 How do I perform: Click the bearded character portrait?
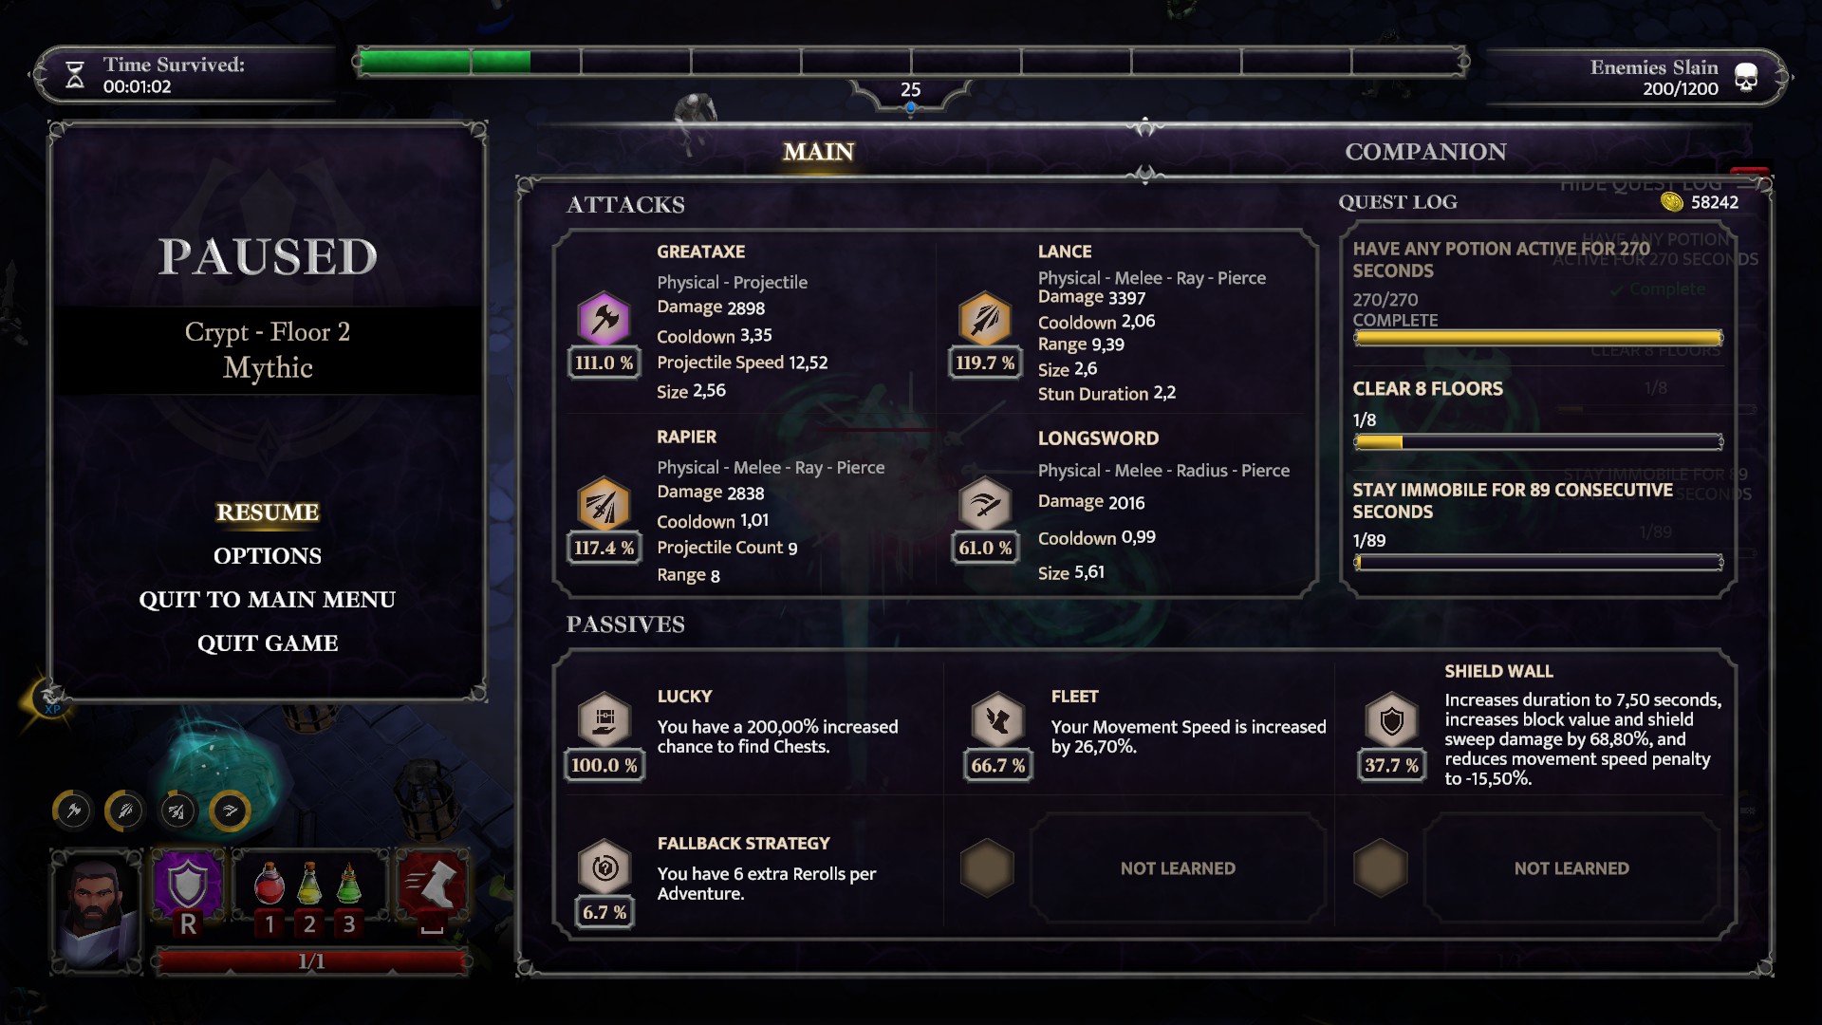click(97, 911)
